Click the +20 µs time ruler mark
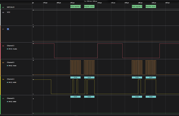179x116 pixels. (x=113, y=3)
